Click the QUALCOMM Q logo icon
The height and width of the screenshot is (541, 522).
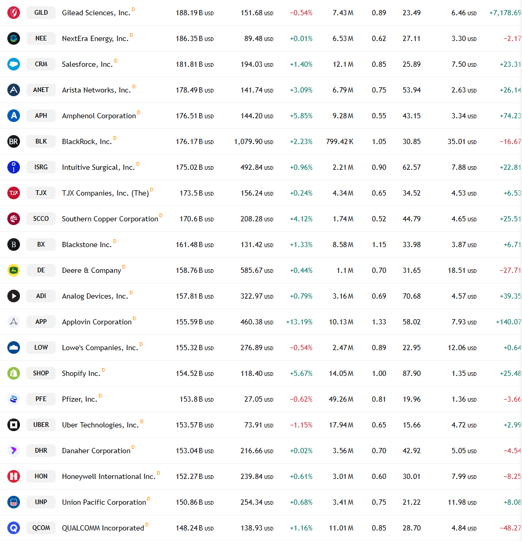click(x=14, y=528)
